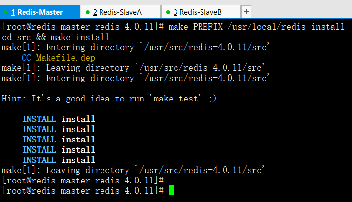Close the Redis-Master tab
This screenshot has height=202, width=352.
pyautogui.click(x=73, y=11)
